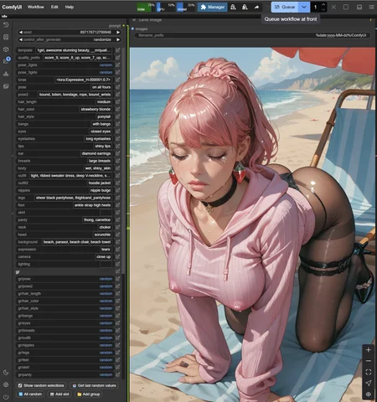
Task: Click the edit icon on the expression row
Action: point(118,250)
